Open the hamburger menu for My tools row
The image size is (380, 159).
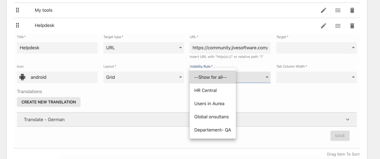(338, 10)
